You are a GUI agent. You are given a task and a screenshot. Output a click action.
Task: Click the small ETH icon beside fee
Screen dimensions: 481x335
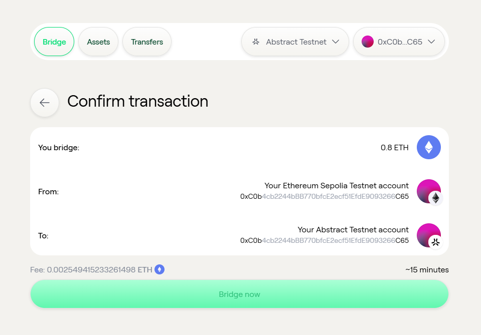159,269
